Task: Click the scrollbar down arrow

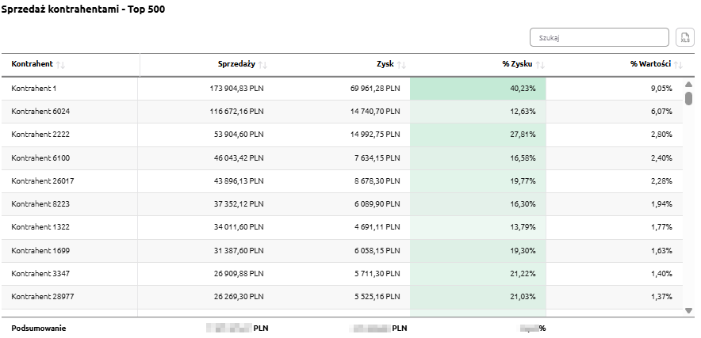Action: coord(688,310)
